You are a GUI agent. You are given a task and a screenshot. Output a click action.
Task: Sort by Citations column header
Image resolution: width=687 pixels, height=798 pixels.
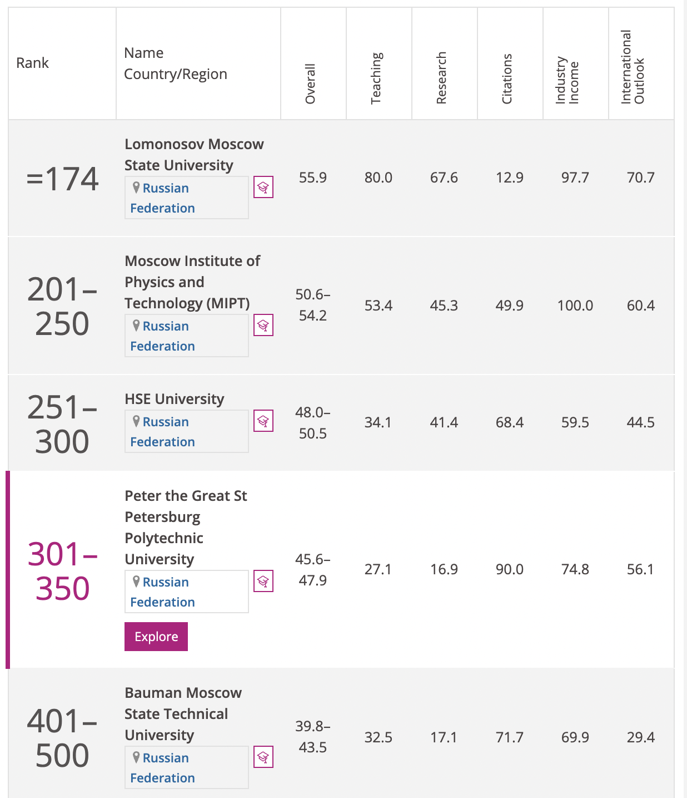[x=507, y=78]
